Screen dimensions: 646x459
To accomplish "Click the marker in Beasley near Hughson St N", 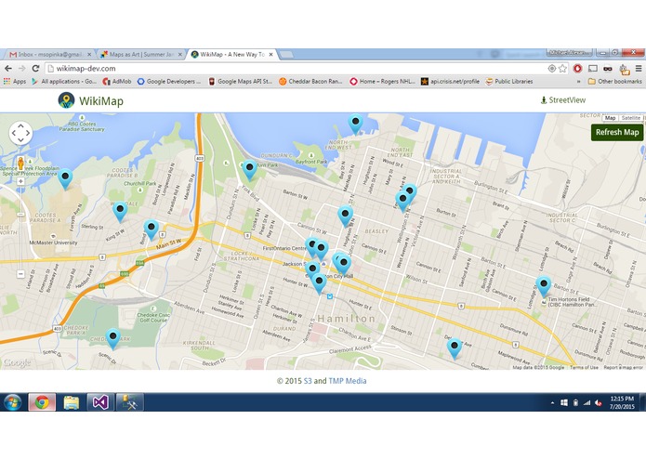I will click(345, 216).
